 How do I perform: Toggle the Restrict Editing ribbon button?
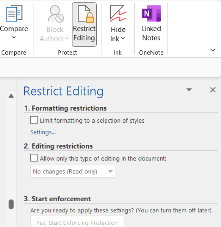(x=84, y=24)
